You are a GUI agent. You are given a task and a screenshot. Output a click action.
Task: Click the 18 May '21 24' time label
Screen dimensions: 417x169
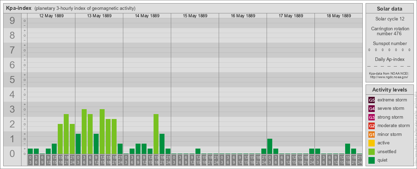click(x=360, y=160)
